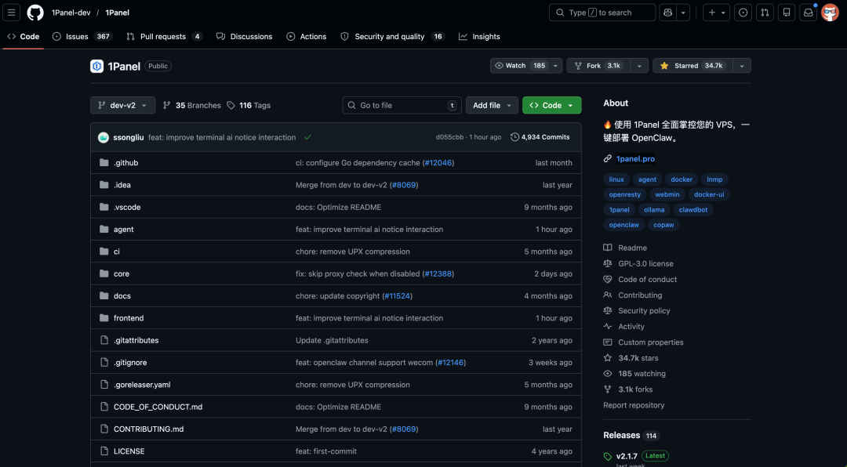Focus the Go to file input
847x467 pixels.
tap(402, 105)
